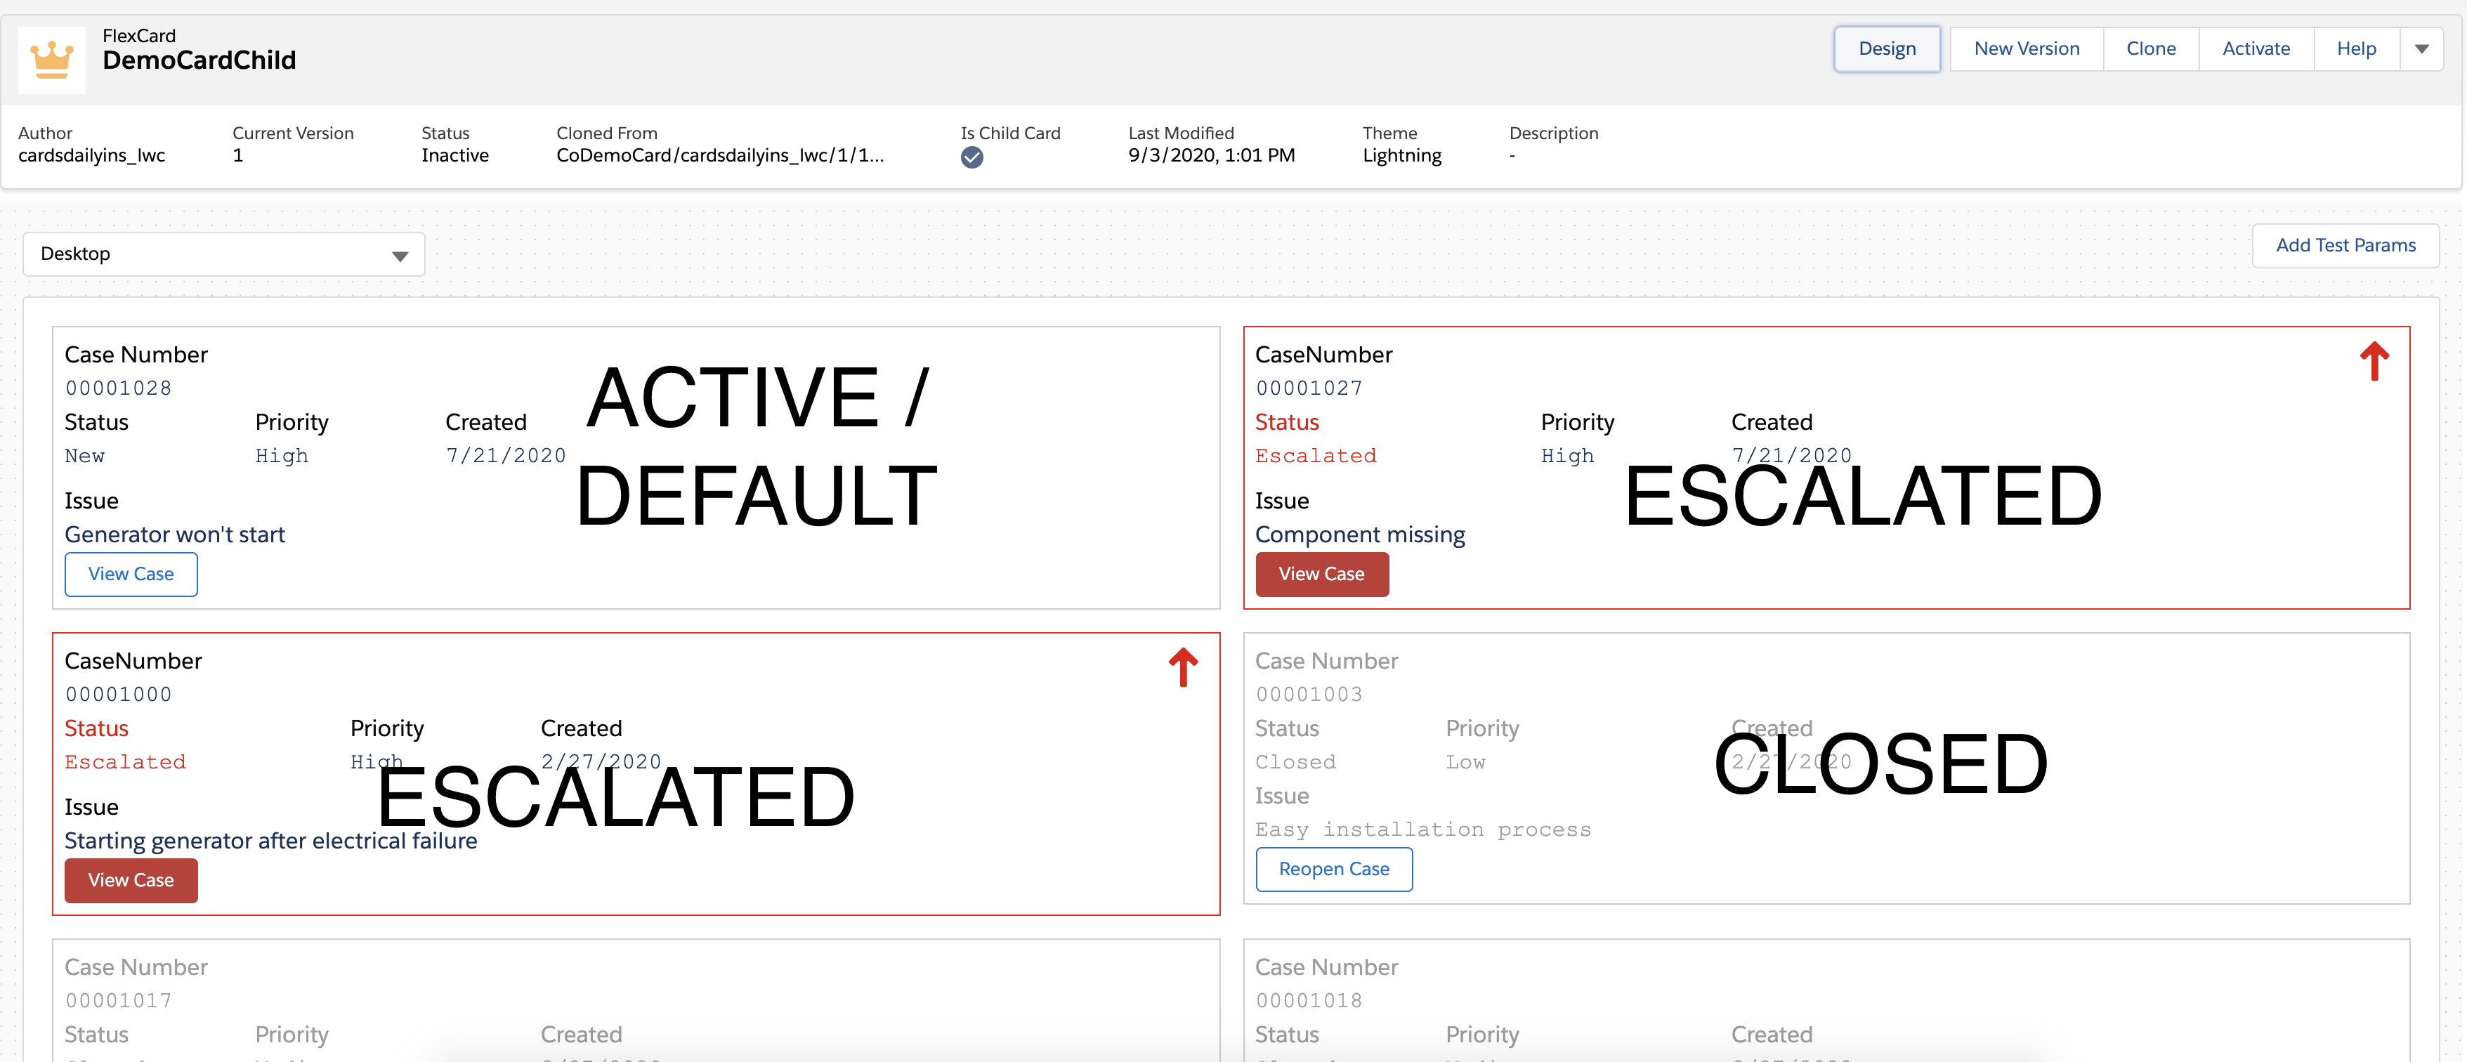Create a New Version
2467x1062 pixels.
(x=2027, y=49)
